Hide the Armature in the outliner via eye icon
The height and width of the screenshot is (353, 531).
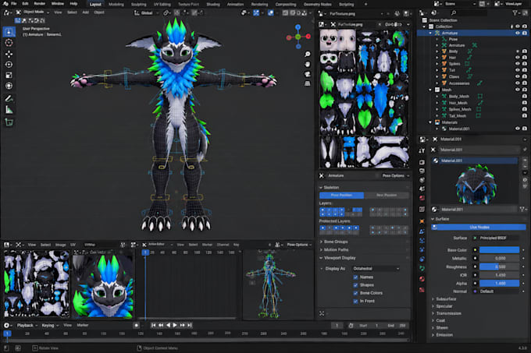tap(518, 33)
